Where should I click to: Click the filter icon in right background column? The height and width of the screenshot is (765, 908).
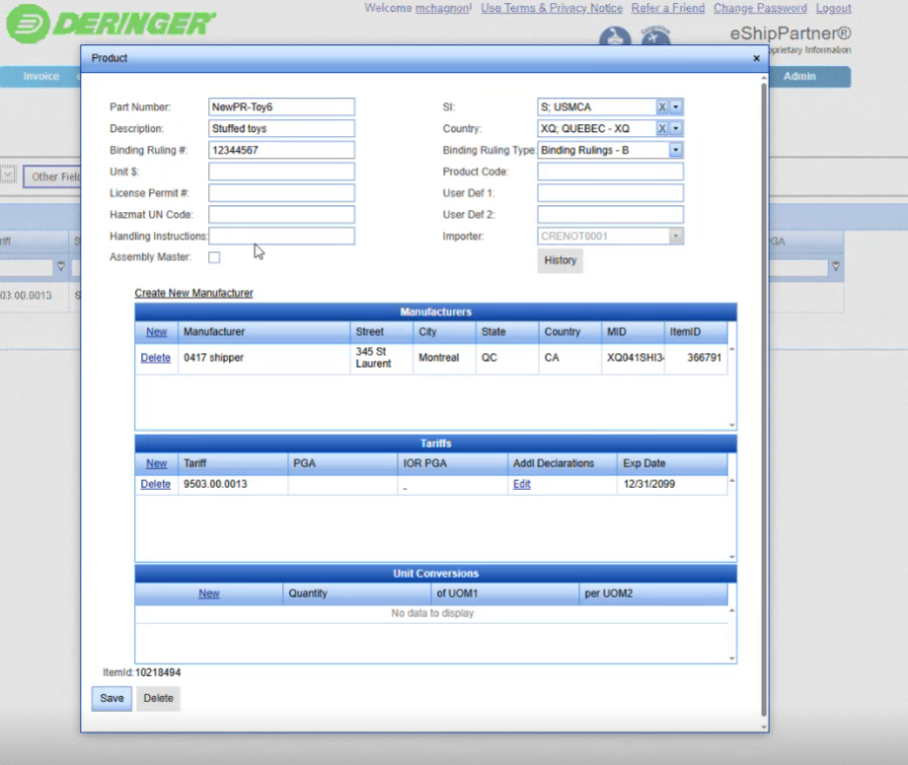click(x=836, y=267)
